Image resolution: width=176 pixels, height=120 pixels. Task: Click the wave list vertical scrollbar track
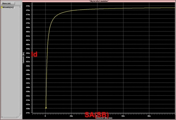click(20, 61)
